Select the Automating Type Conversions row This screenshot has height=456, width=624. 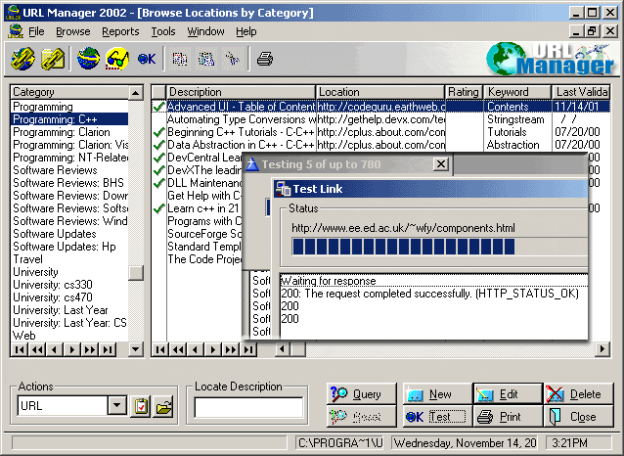click(x=380, y=119)
